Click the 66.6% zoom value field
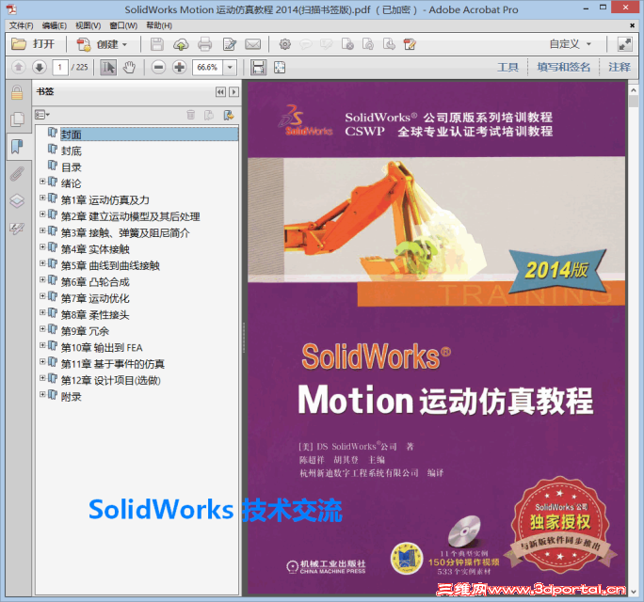 tap(208, 68)
